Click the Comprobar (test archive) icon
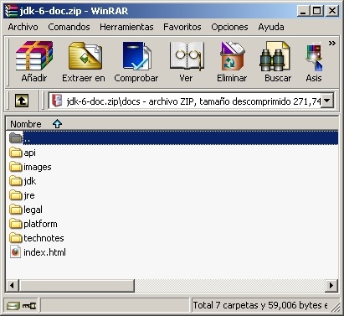Image resolution: width=344 pixels, height=316 pixels. (x=137, y=56)
